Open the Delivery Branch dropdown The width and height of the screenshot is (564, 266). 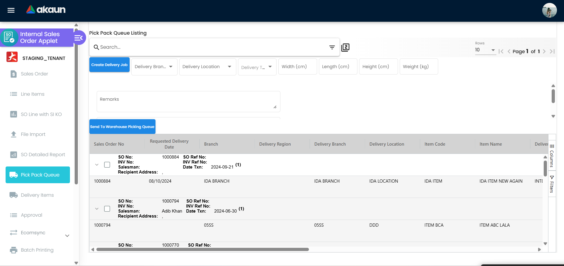pos(154,67)
